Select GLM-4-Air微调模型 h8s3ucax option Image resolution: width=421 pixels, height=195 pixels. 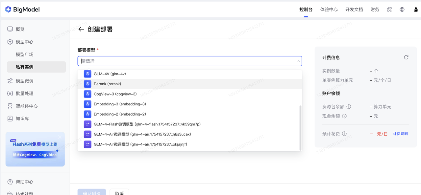(189, 134)
